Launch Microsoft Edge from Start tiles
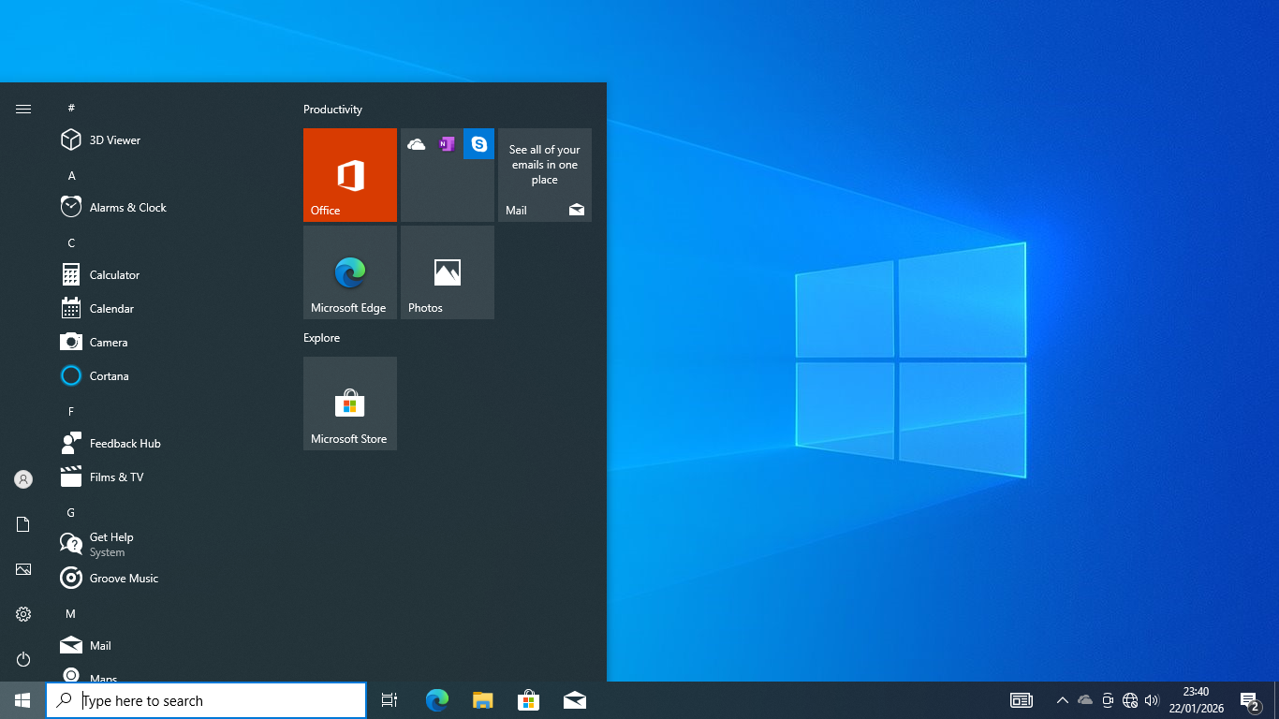Screen dimensions: 1279x719 pyautogui.click(x=350, y=272)
